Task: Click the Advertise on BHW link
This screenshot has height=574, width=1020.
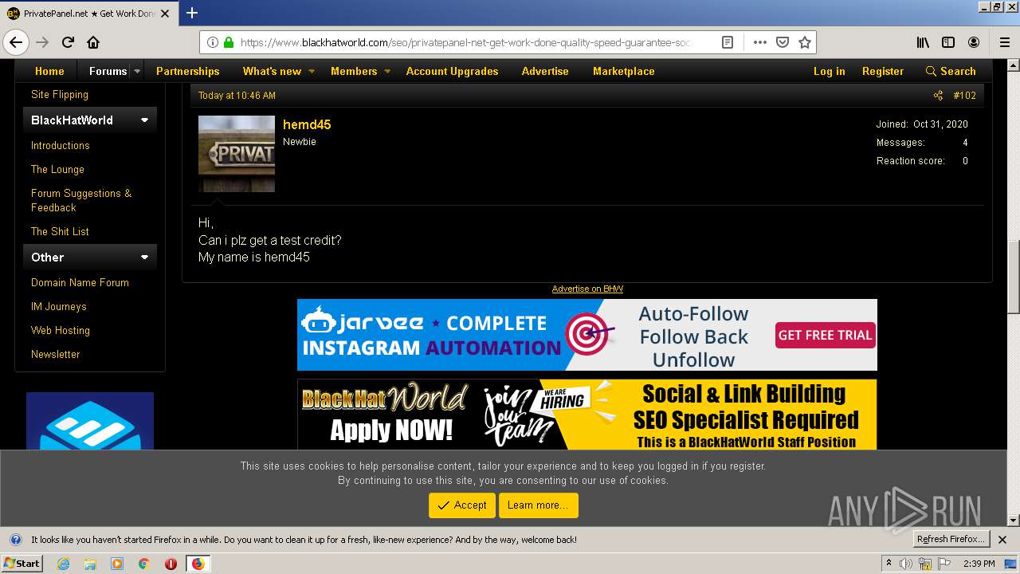Action: pyautogui.click(x=587, y=289)
